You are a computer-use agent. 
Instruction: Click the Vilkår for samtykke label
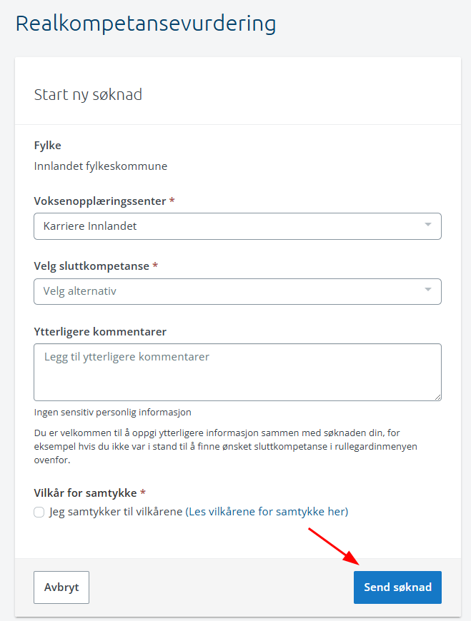[x=85, y=493]
